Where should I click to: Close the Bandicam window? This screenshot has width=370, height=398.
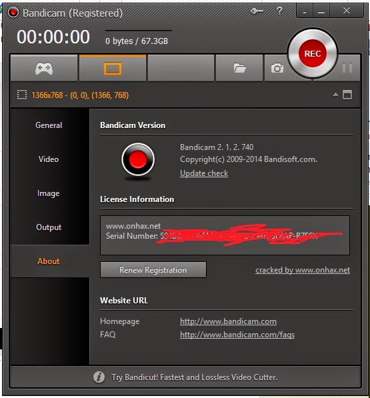click(347, 11)
